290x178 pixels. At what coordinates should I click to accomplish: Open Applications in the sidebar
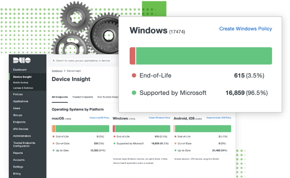pos(21,101)
